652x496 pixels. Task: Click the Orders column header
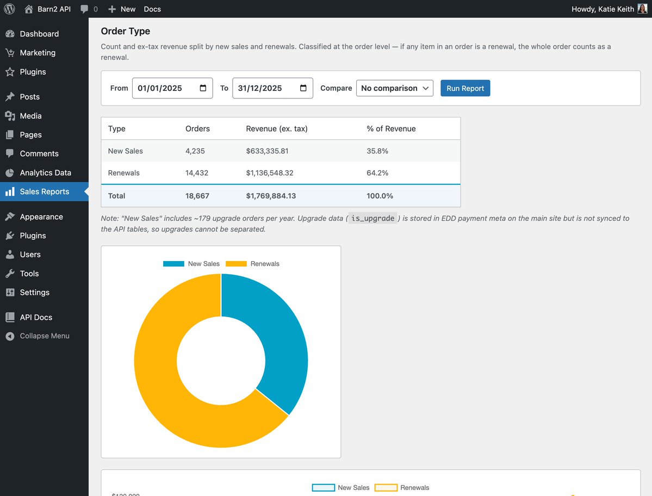pos(197,128)
